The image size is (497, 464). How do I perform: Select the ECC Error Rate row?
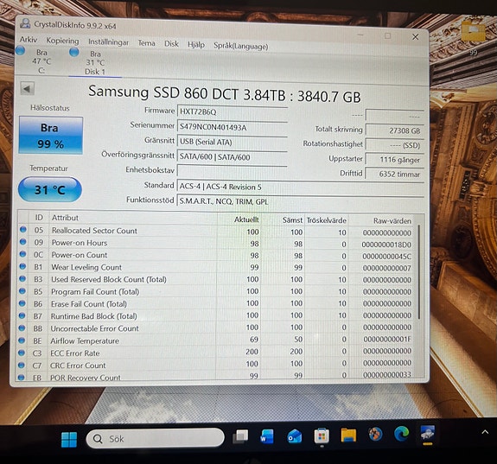[x=215, y=353]
